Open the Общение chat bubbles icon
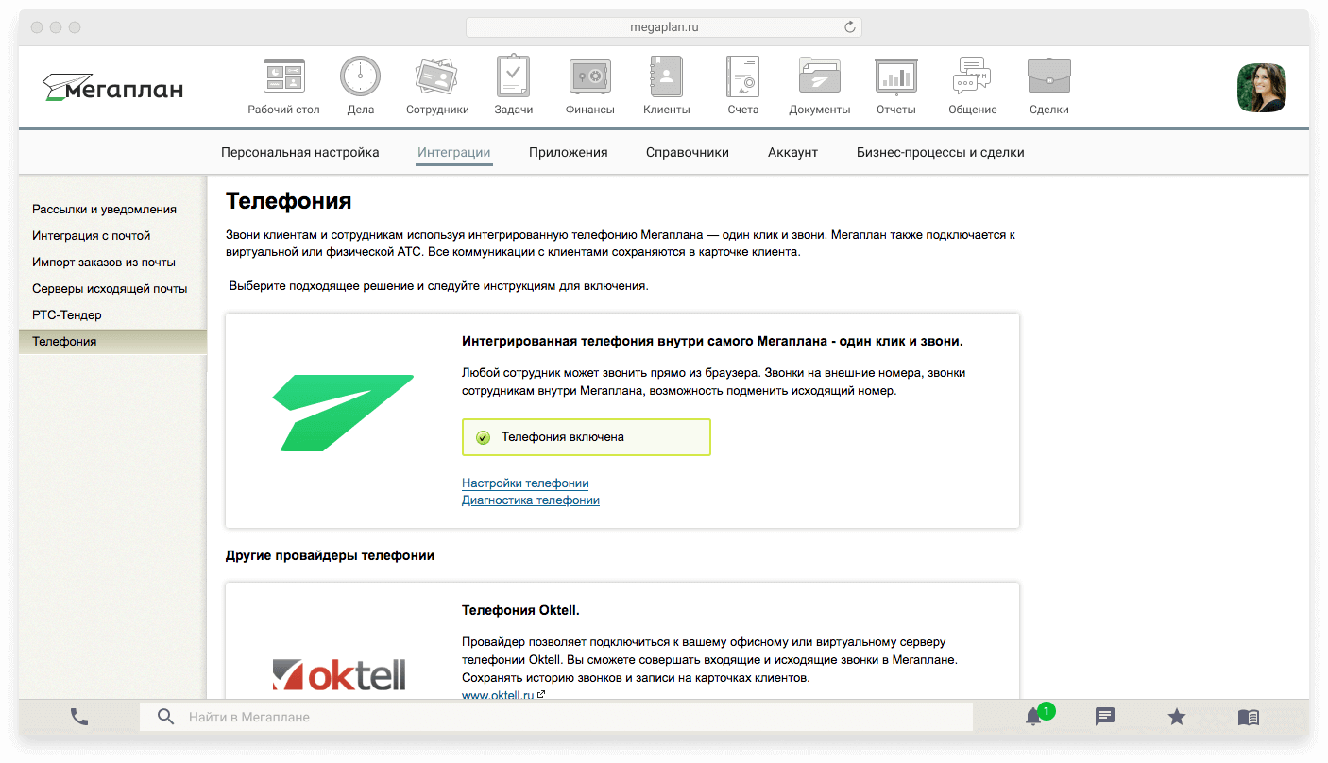The image size is (1328, 763). 972,76
